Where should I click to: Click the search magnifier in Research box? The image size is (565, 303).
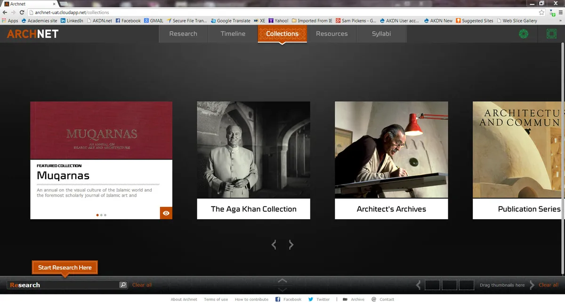click(123, 285)
